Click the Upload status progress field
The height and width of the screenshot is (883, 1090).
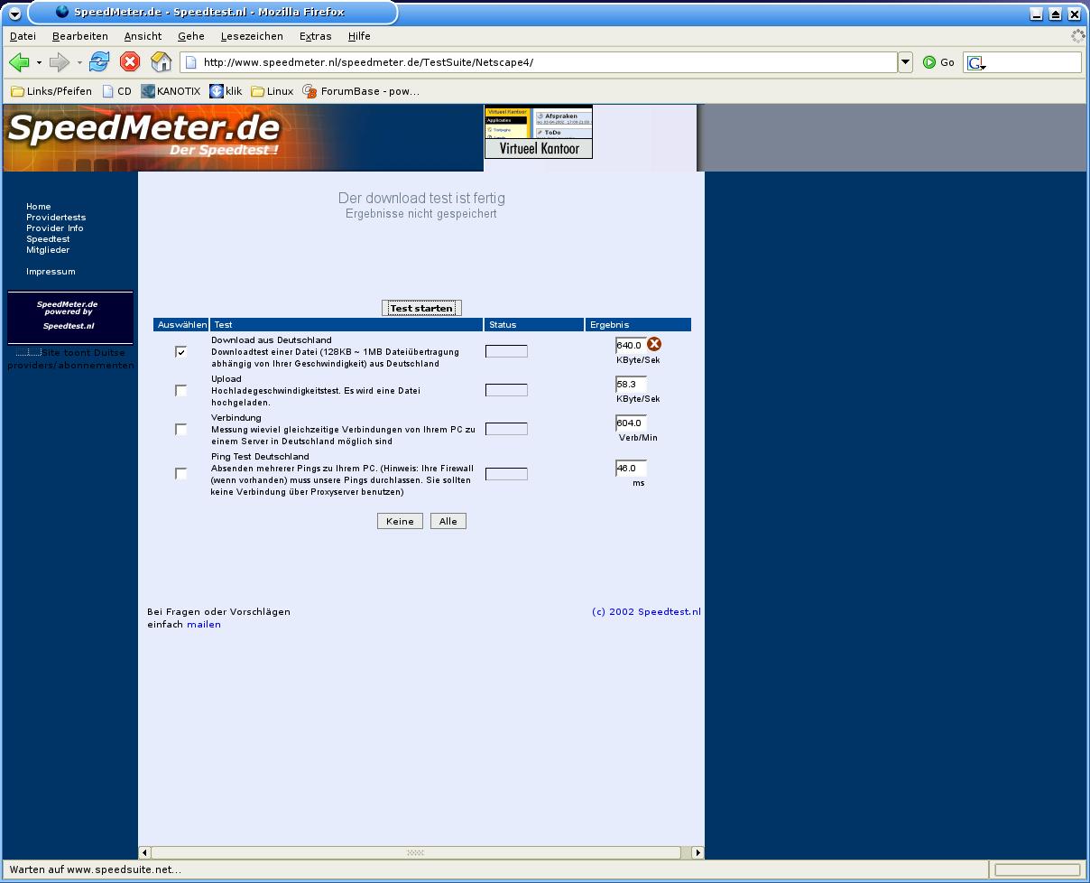coord(506,390)
